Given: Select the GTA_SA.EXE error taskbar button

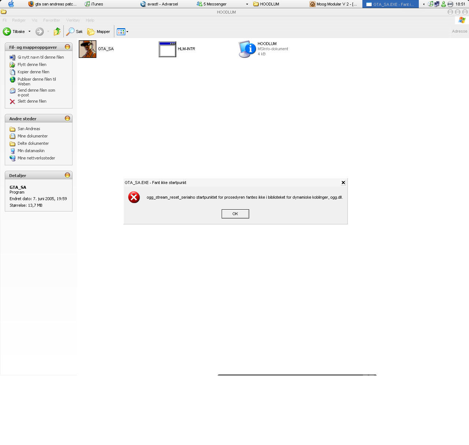Looking at the screenshot, I should pos(391,4).
